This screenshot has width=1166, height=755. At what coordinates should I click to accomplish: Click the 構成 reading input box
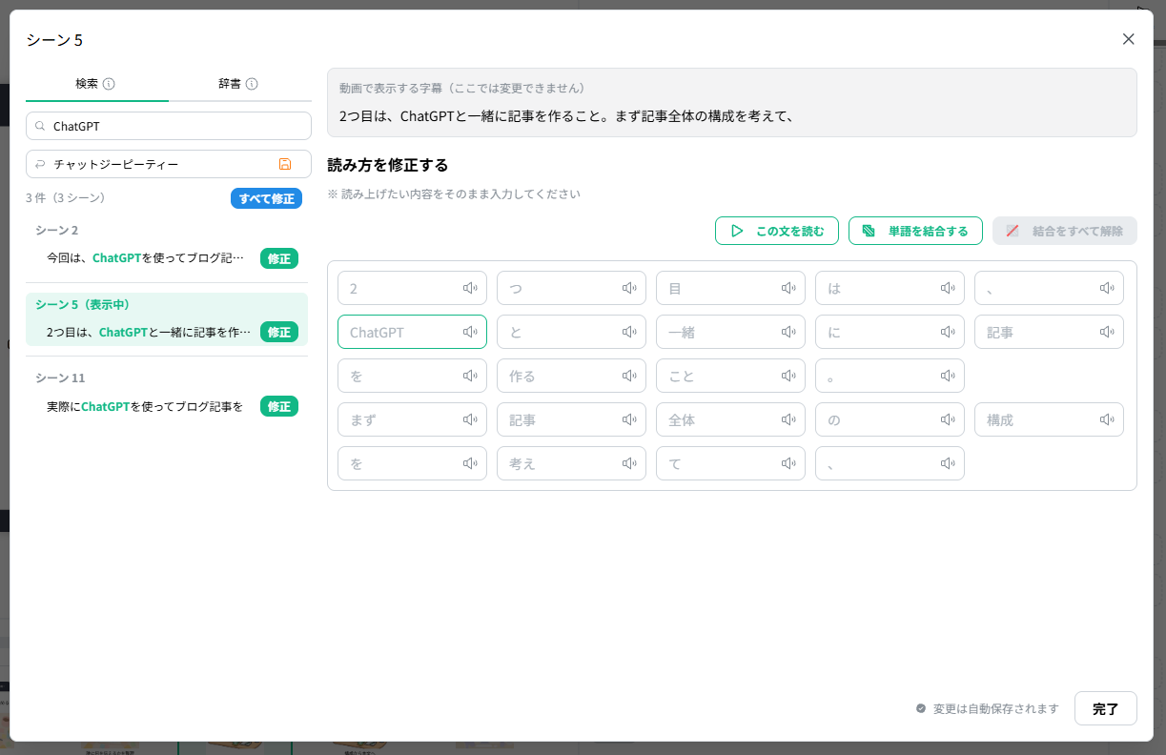(1049, 419)
